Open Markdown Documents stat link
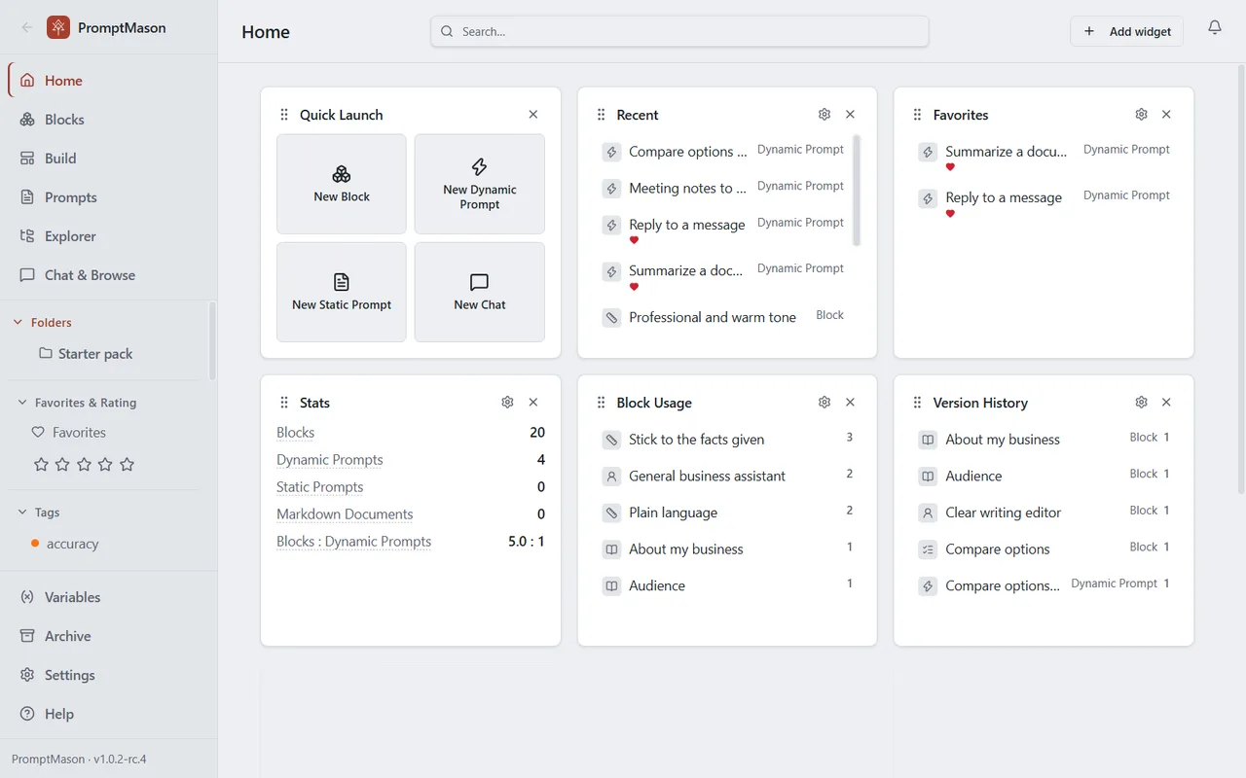This screenshot has height=778, width=1246. [x=345, y=514]
